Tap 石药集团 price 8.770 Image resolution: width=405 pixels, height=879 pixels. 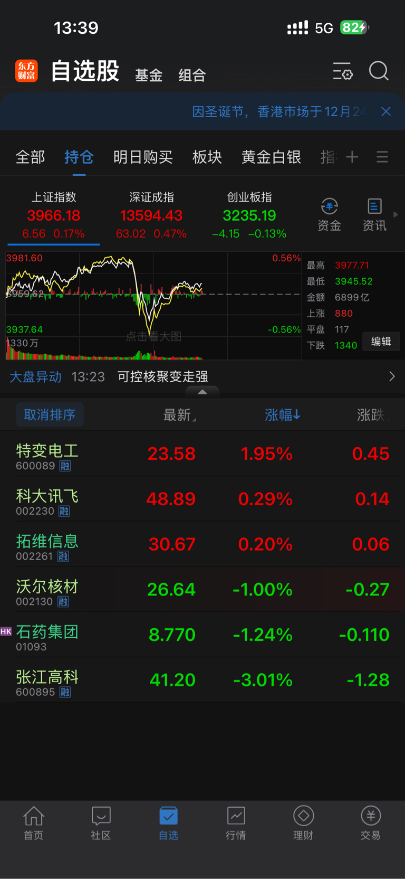click(x=172, y=635)
